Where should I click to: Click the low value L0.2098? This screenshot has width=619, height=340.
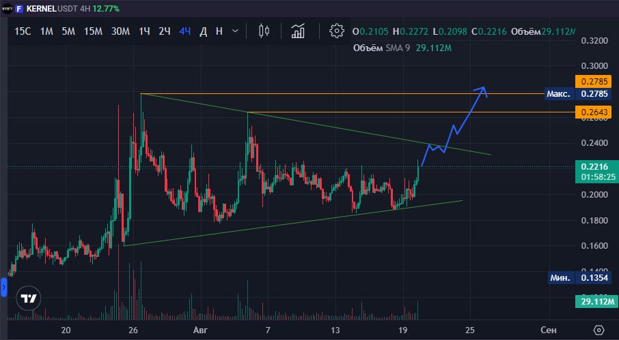[x=450, y=31]
